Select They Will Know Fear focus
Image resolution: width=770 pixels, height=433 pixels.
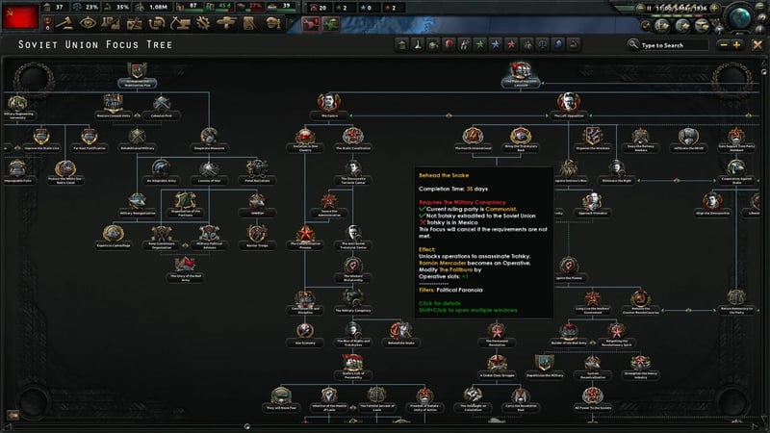(281, 399)
